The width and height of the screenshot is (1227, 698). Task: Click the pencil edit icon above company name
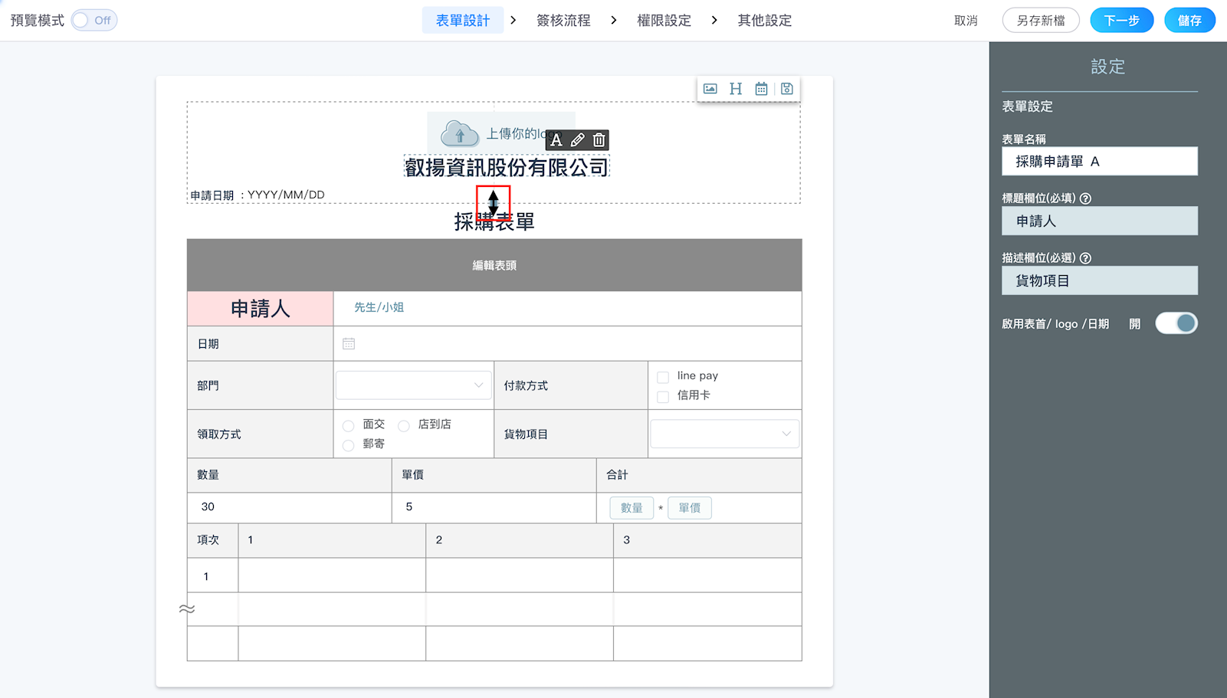click(x=578, y=140)
